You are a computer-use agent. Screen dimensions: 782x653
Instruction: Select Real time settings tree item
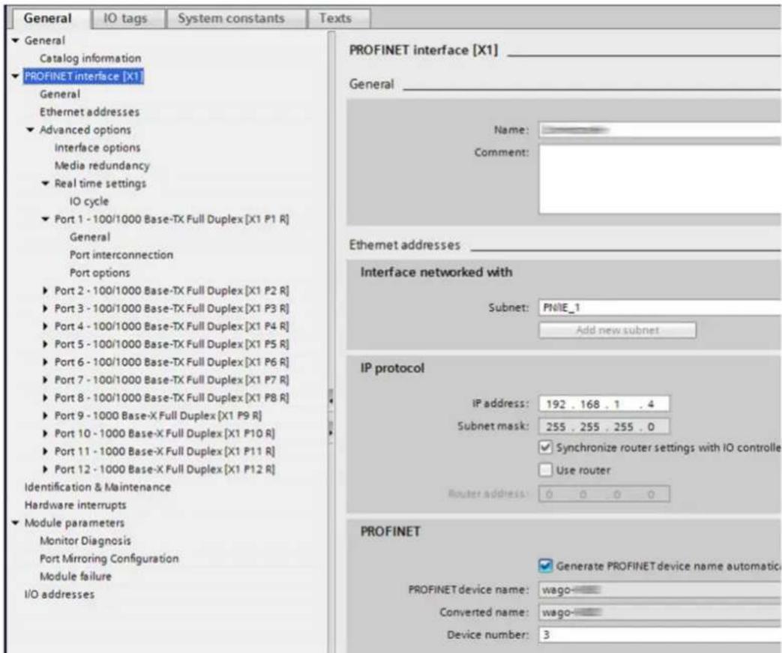point(100,184)
